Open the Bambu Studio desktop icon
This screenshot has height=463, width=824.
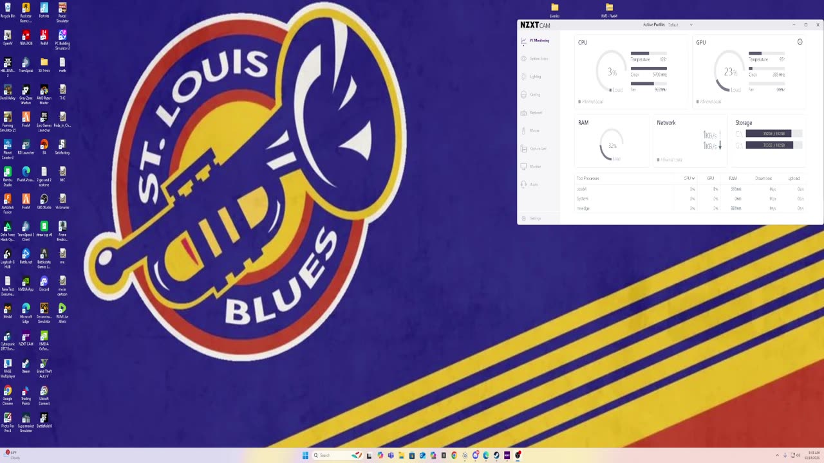point(8,176)
